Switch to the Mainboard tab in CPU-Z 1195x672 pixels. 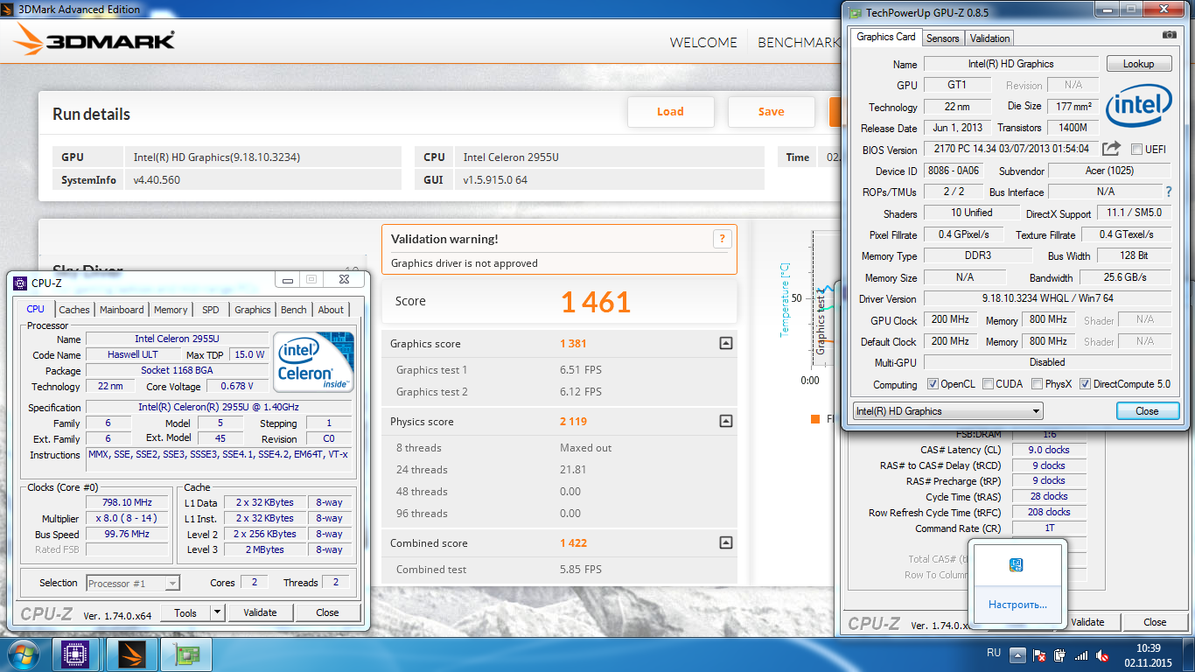pos(122,310)
